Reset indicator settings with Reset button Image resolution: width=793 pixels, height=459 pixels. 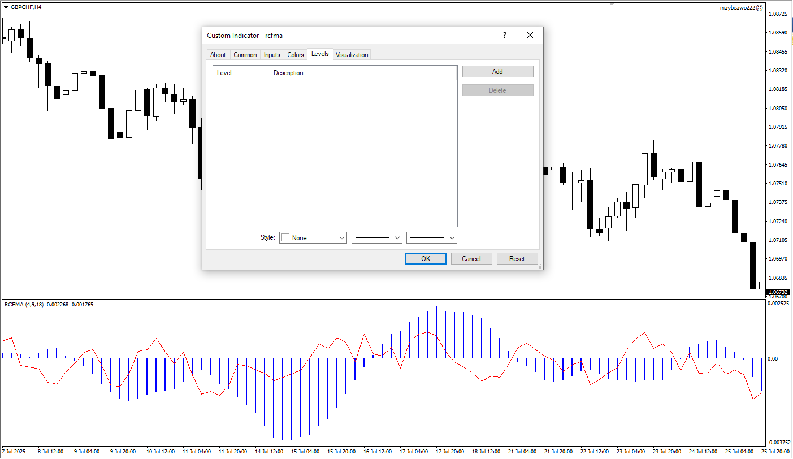click(517, 258)
